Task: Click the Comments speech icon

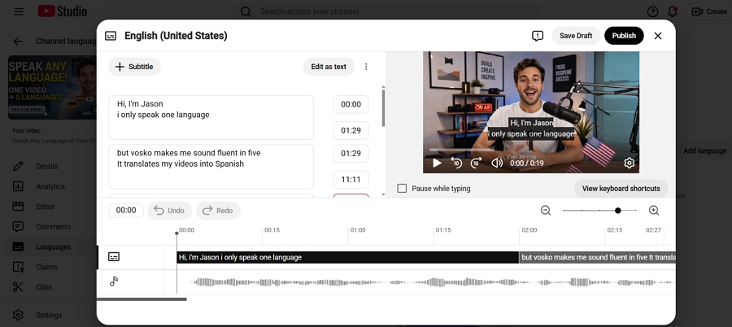Action: coord(18,227)
